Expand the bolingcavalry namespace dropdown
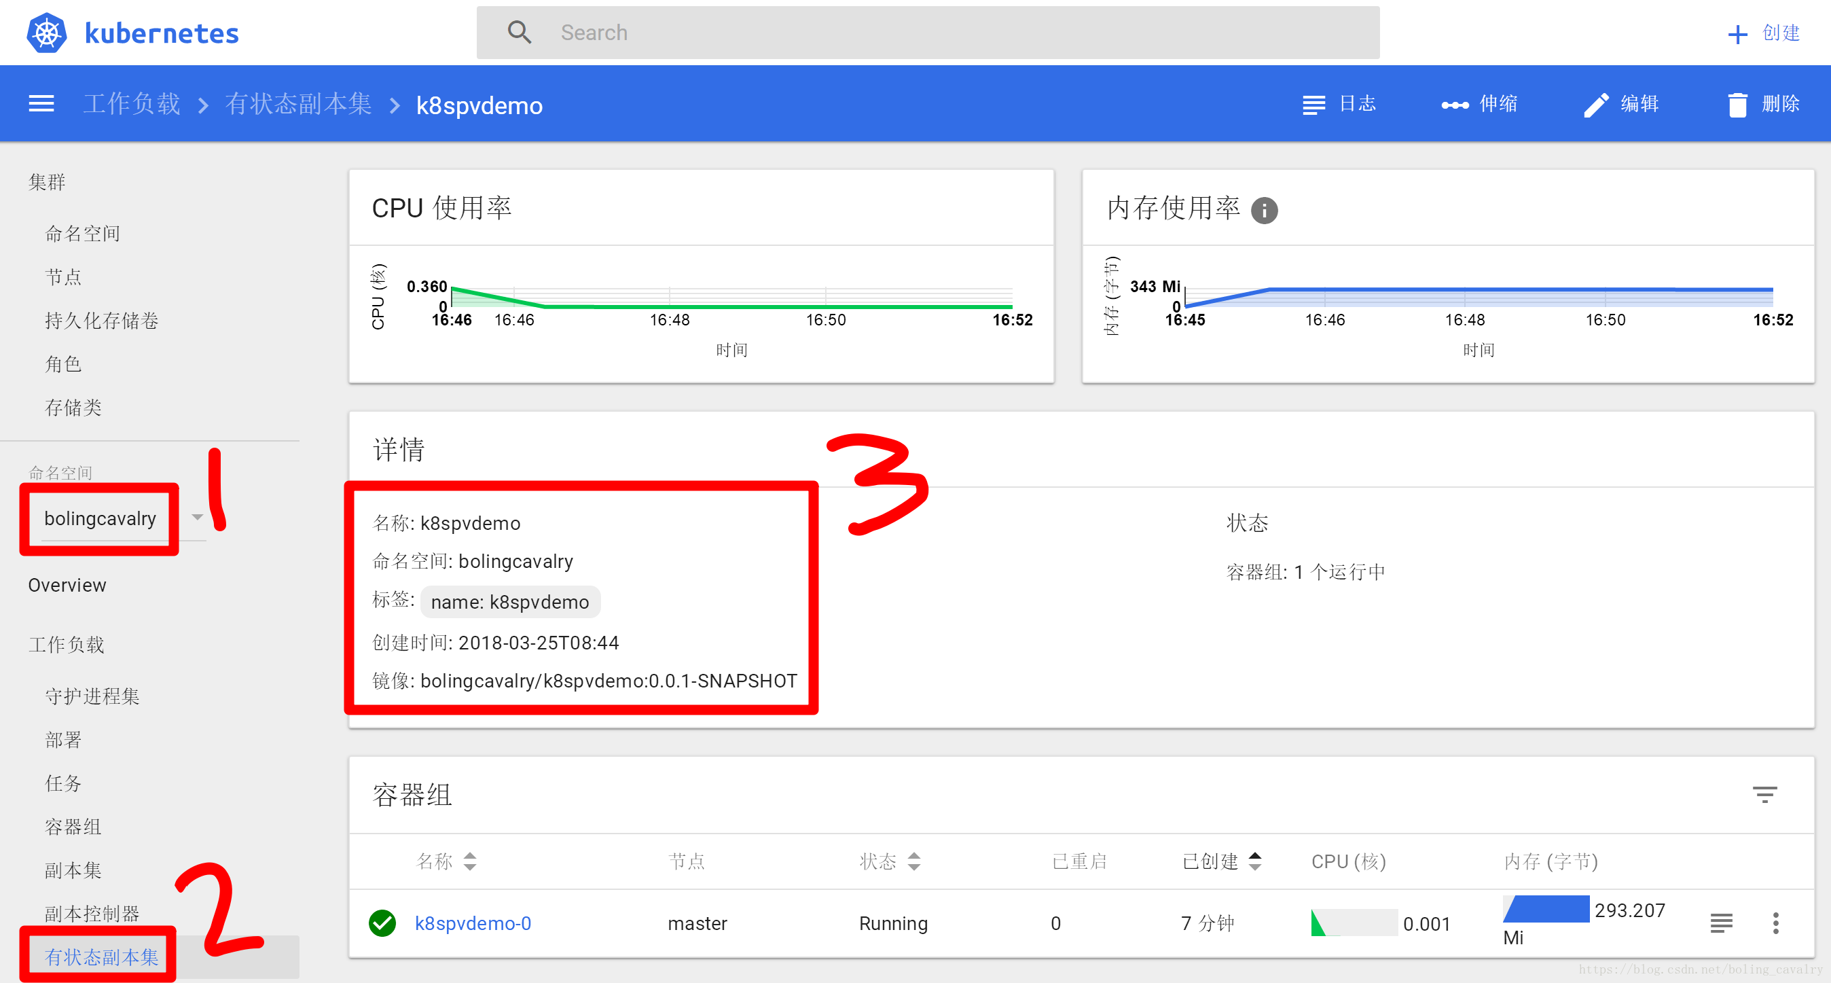The height and width of the screenshot is (983, 1831). pyautogui.click(x=198, y=518)
